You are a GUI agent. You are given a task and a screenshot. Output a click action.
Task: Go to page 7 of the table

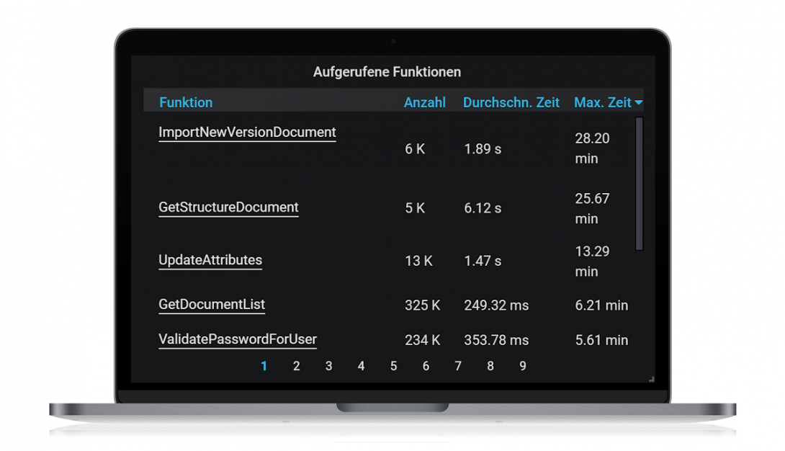(x=458, y=367)
